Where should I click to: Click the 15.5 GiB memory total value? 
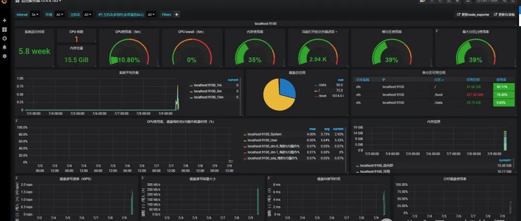click(76, 60)
